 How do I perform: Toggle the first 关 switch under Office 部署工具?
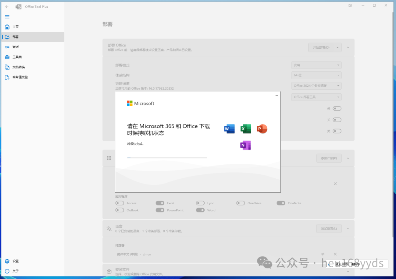pos(337,108)
